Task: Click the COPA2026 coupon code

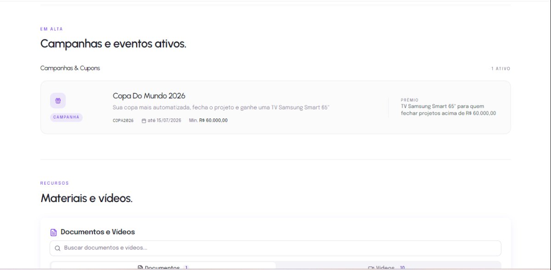Action: [x=123, y=120]
